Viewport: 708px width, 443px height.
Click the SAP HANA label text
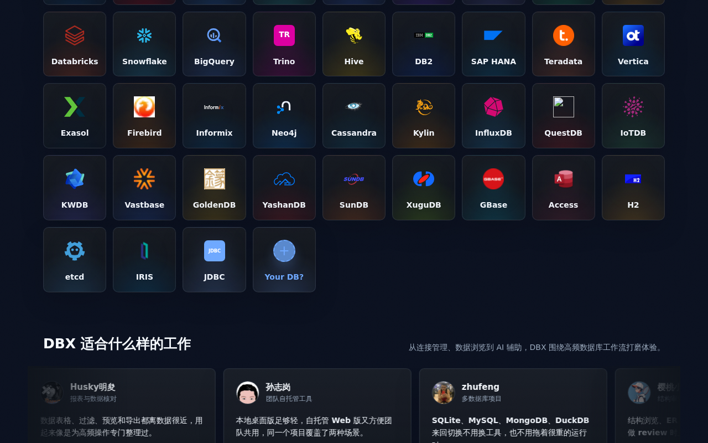[x=493, y=61]
